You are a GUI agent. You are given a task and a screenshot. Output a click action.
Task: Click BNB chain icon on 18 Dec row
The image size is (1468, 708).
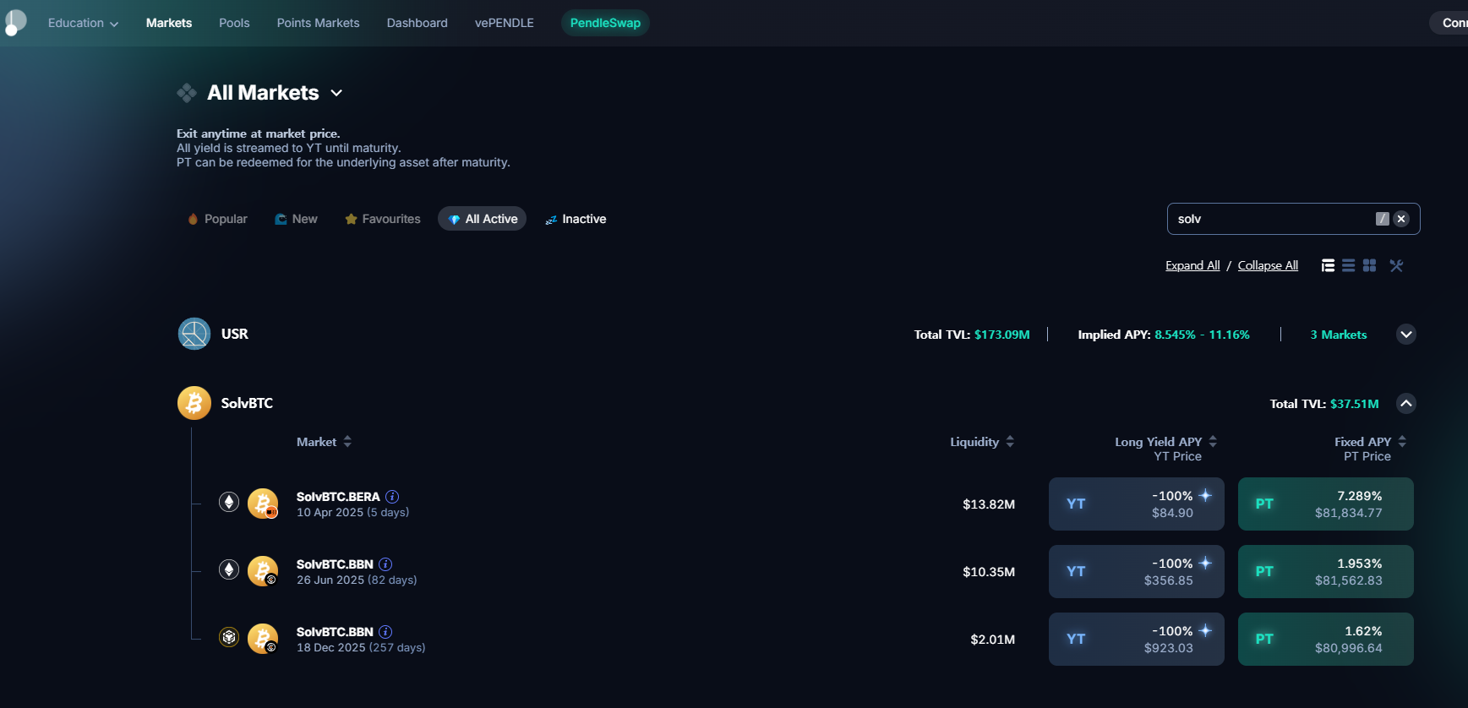point(229,637)
